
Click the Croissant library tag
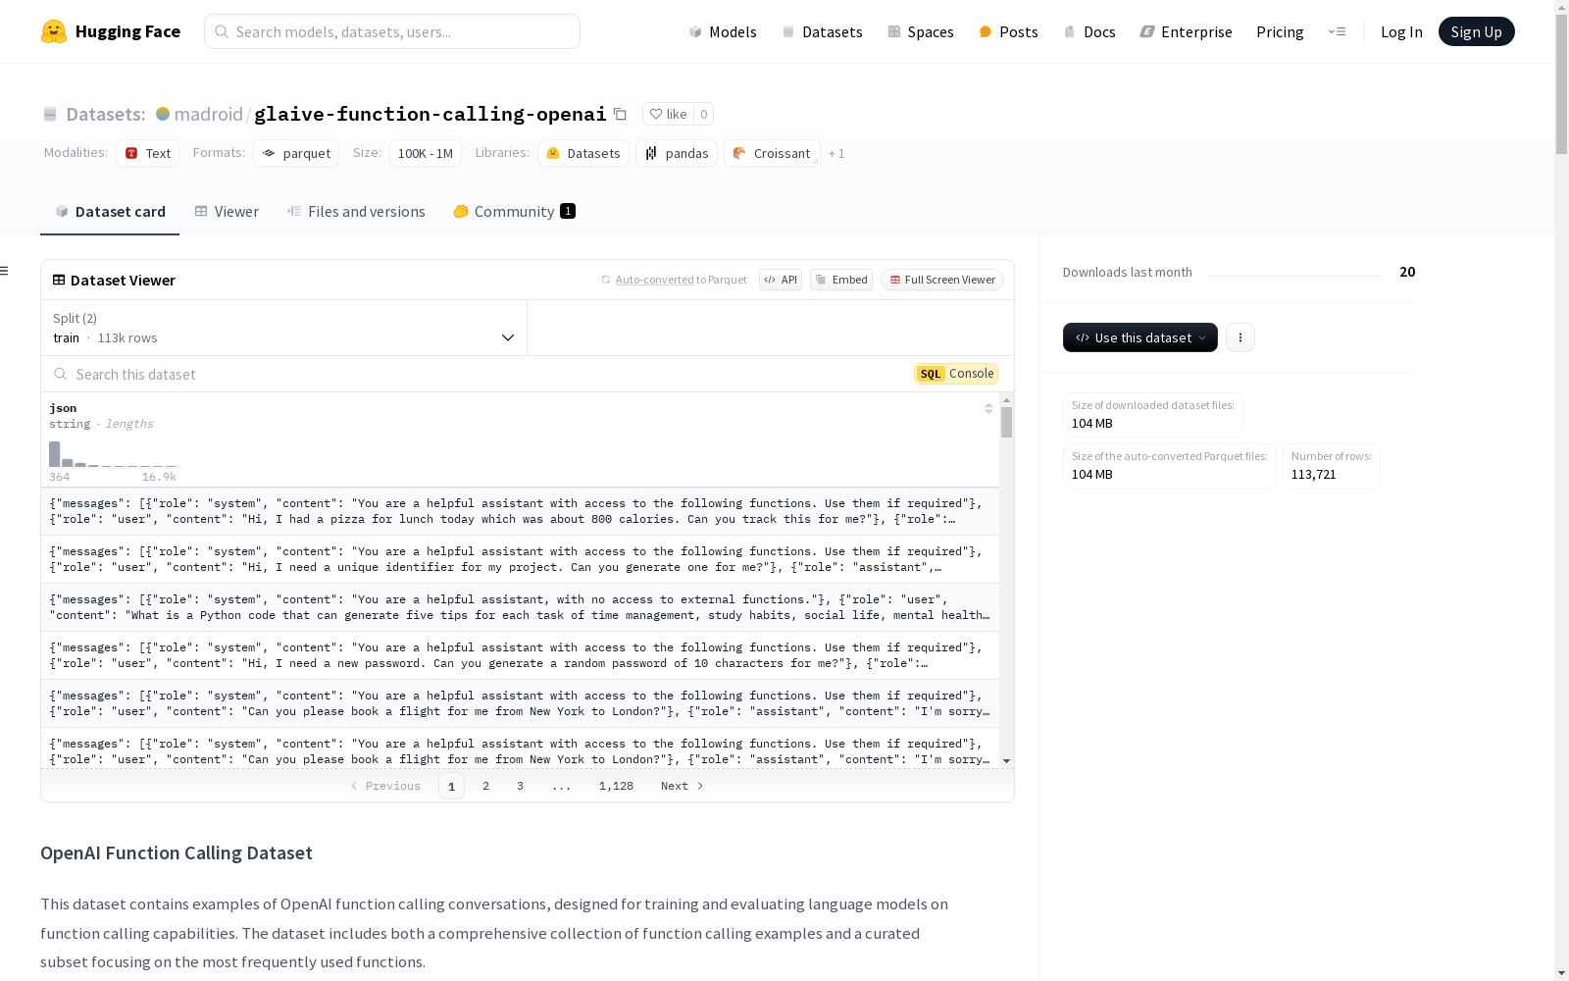click(x=772, y=153)
